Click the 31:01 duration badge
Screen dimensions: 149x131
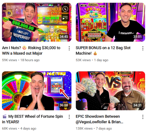[x=137, y=37]
